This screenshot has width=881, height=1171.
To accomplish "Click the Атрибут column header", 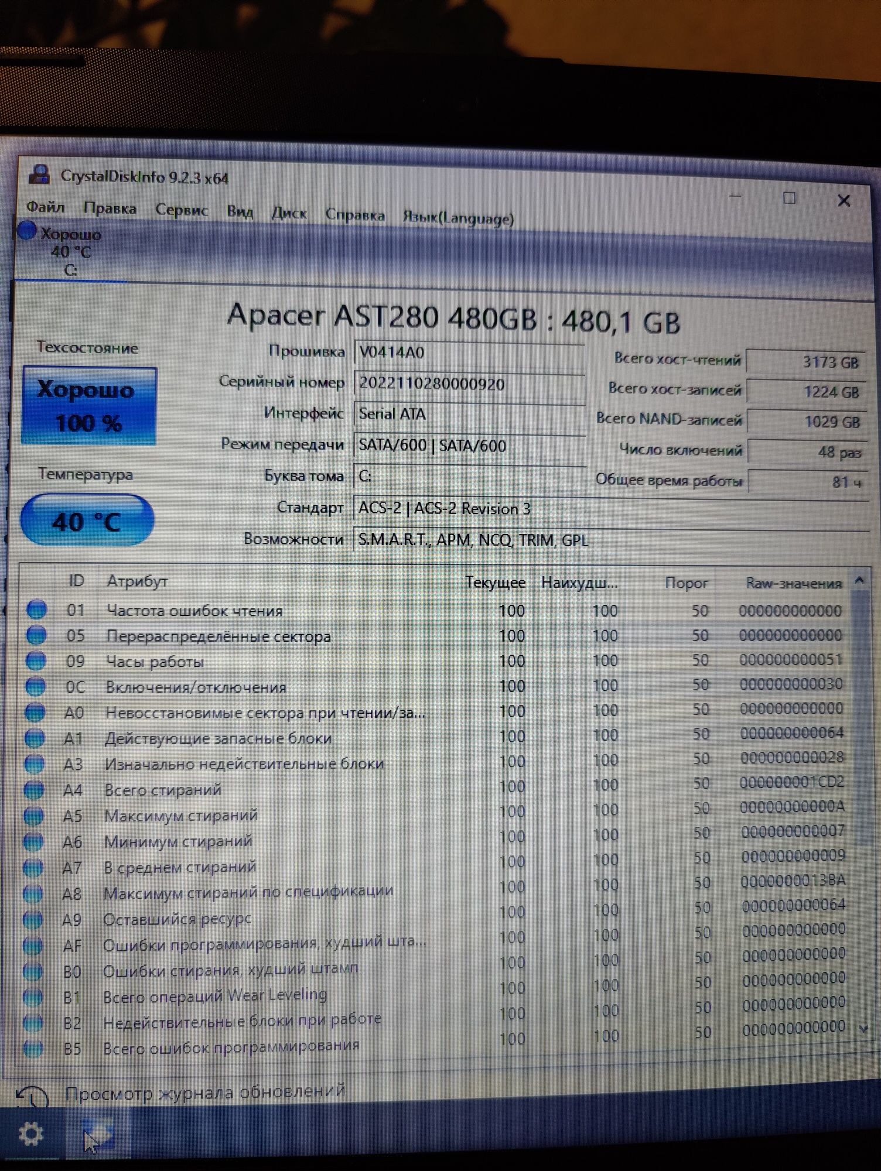I will [137, 581].
